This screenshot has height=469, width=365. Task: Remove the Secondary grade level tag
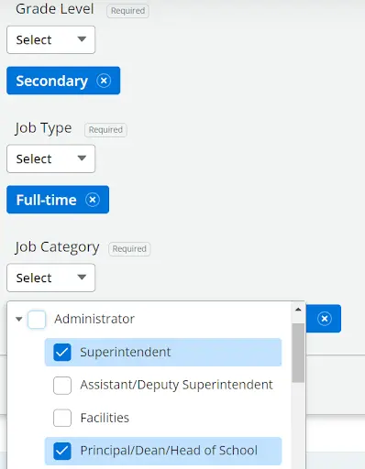(104, 81)
